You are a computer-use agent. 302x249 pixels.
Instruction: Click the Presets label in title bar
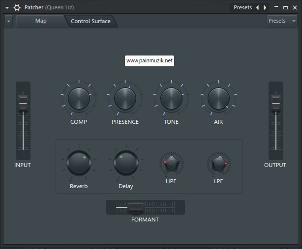click(242, 7)
